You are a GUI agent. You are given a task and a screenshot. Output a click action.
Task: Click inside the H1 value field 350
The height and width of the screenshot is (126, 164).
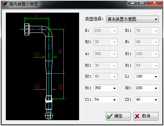tap(103, 88)
